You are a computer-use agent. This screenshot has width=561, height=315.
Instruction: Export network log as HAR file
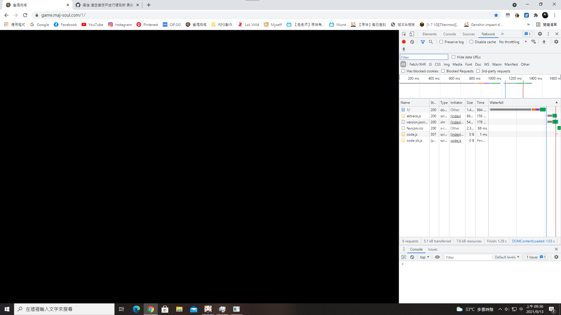coord(544,42)
